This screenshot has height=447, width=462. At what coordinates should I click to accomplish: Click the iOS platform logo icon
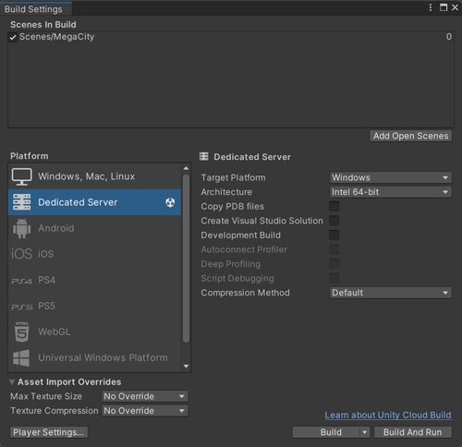(x=21, y=254)
